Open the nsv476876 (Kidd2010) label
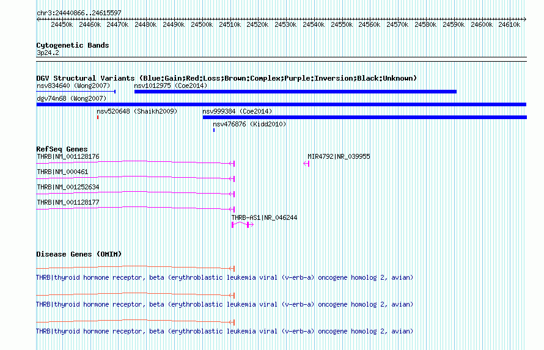This screenshot has width=544, height=350. (249, 124)
